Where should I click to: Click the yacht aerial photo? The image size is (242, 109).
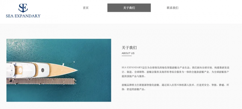59,70
